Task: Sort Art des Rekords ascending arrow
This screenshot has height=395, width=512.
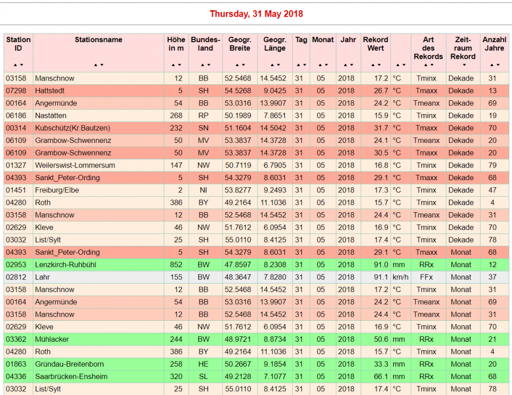Action: 426,65
